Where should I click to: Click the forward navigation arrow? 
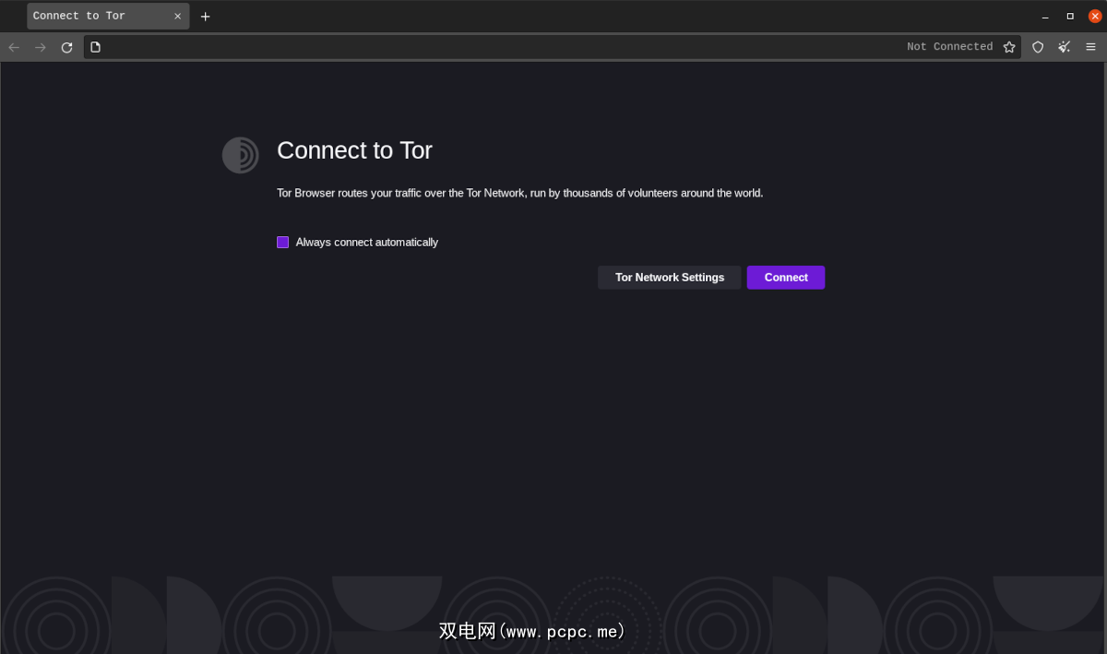coord(41,47)
